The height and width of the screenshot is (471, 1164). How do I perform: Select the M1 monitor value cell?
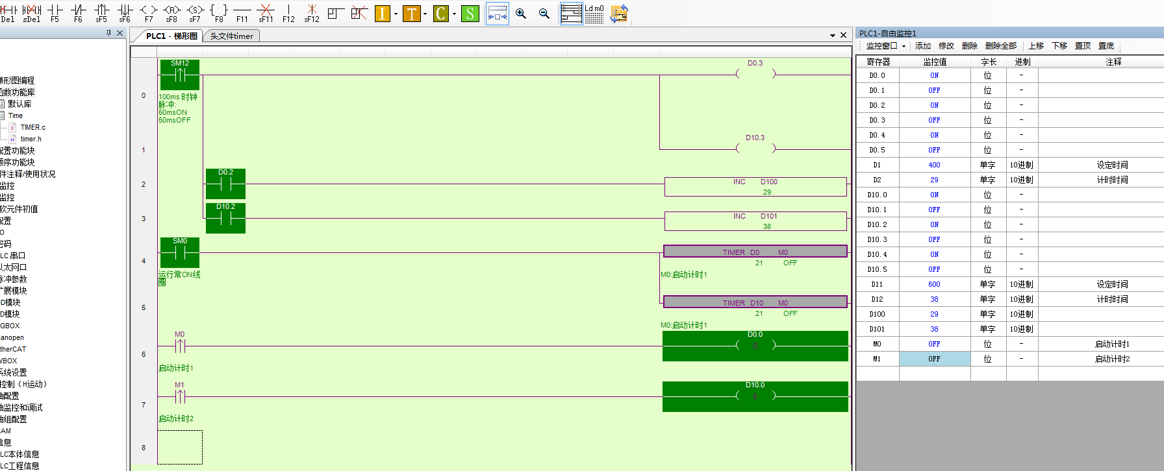click(x=934, y=359)
